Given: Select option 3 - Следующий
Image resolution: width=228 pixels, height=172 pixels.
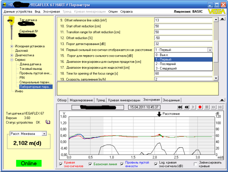Looking at the screenshot, I should click(x=184, y=68).
